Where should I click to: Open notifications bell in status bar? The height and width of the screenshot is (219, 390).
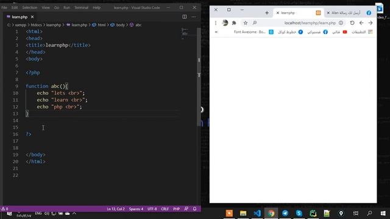[195, 209]
